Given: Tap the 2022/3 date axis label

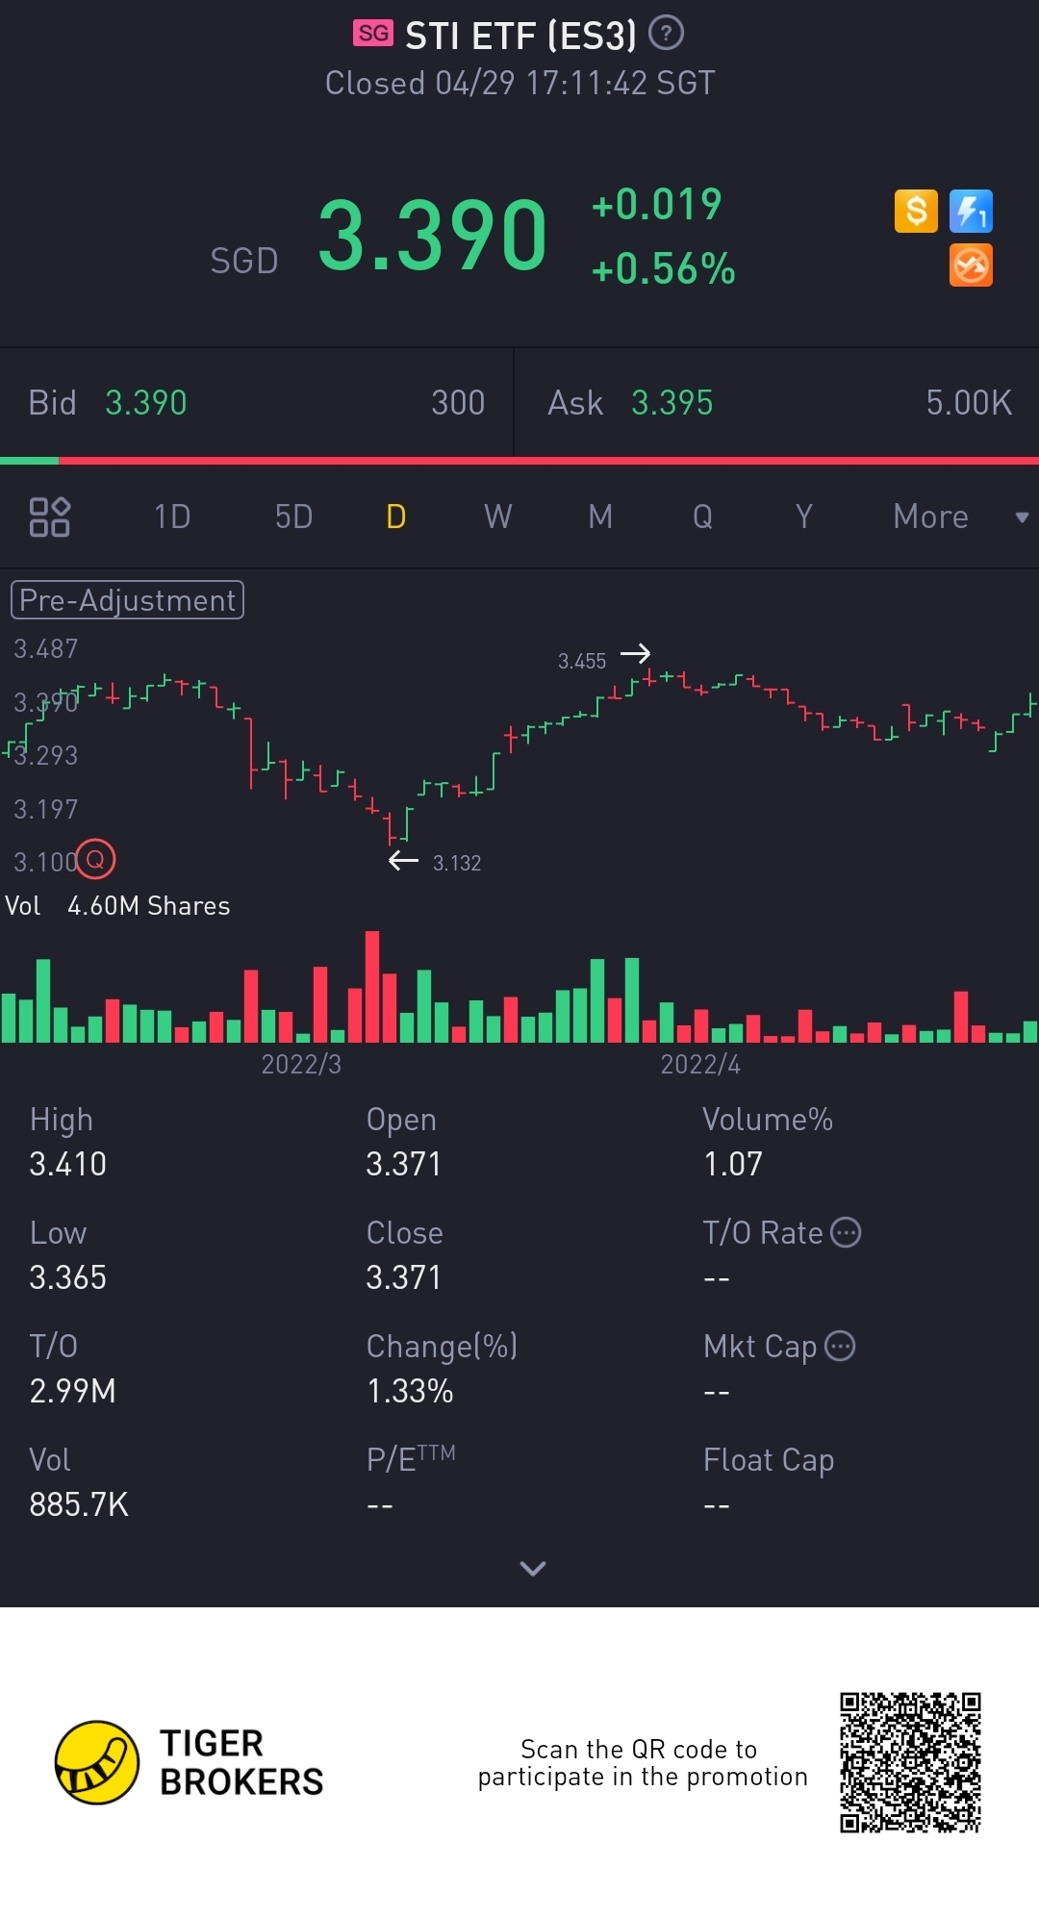Looking at the screenshot, I should (x=301, y=1064).
